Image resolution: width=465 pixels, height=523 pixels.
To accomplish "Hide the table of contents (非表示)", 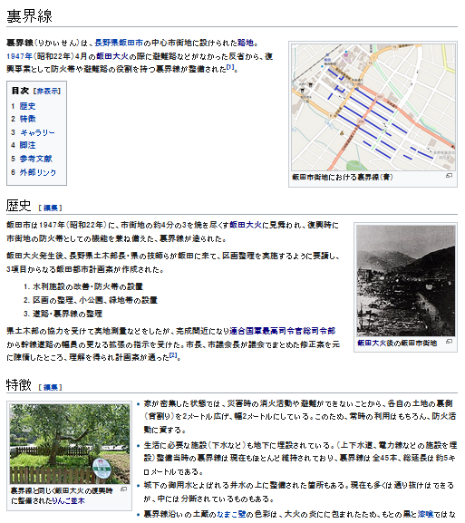I will click(47, 91).
